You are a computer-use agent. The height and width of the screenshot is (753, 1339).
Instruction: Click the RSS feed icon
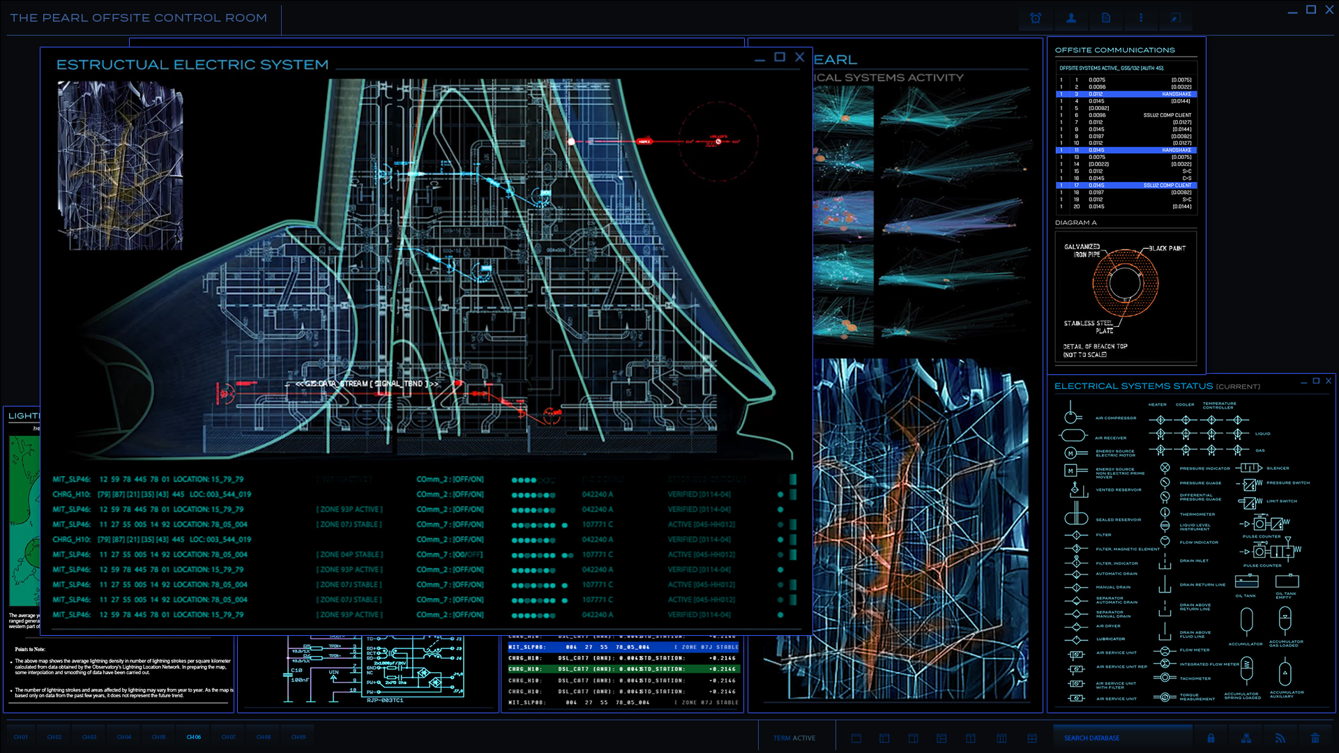pos(1280,738)
